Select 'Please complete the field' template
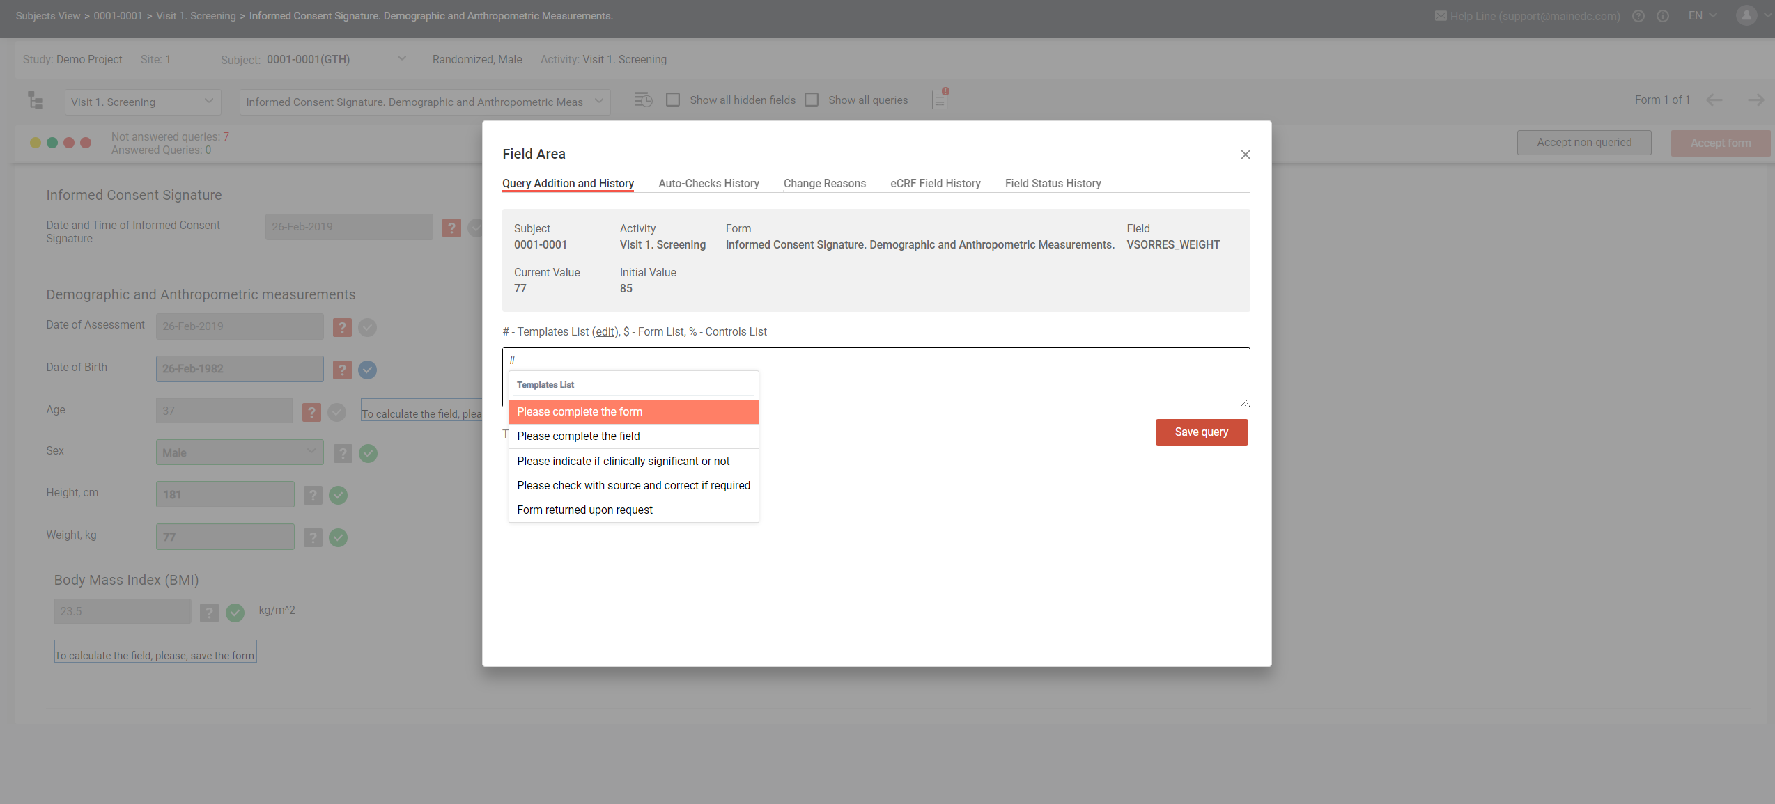 tap(578, 436)
